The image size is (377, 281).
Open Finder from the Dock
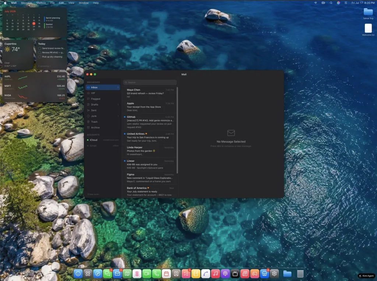78,274
